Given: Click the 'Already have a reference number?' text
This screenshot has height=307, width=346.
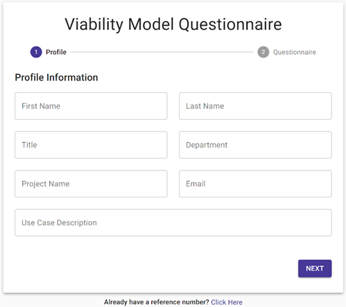Looking at the screenshot, I should coord(157,302).
